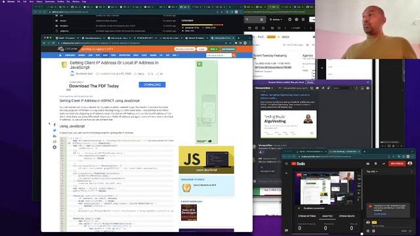Click the 'Using JavaScript' subheading

click(72, 126)
